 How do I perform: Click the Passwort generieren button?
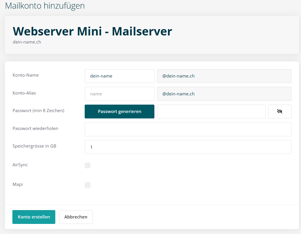(x=120, y=112)
